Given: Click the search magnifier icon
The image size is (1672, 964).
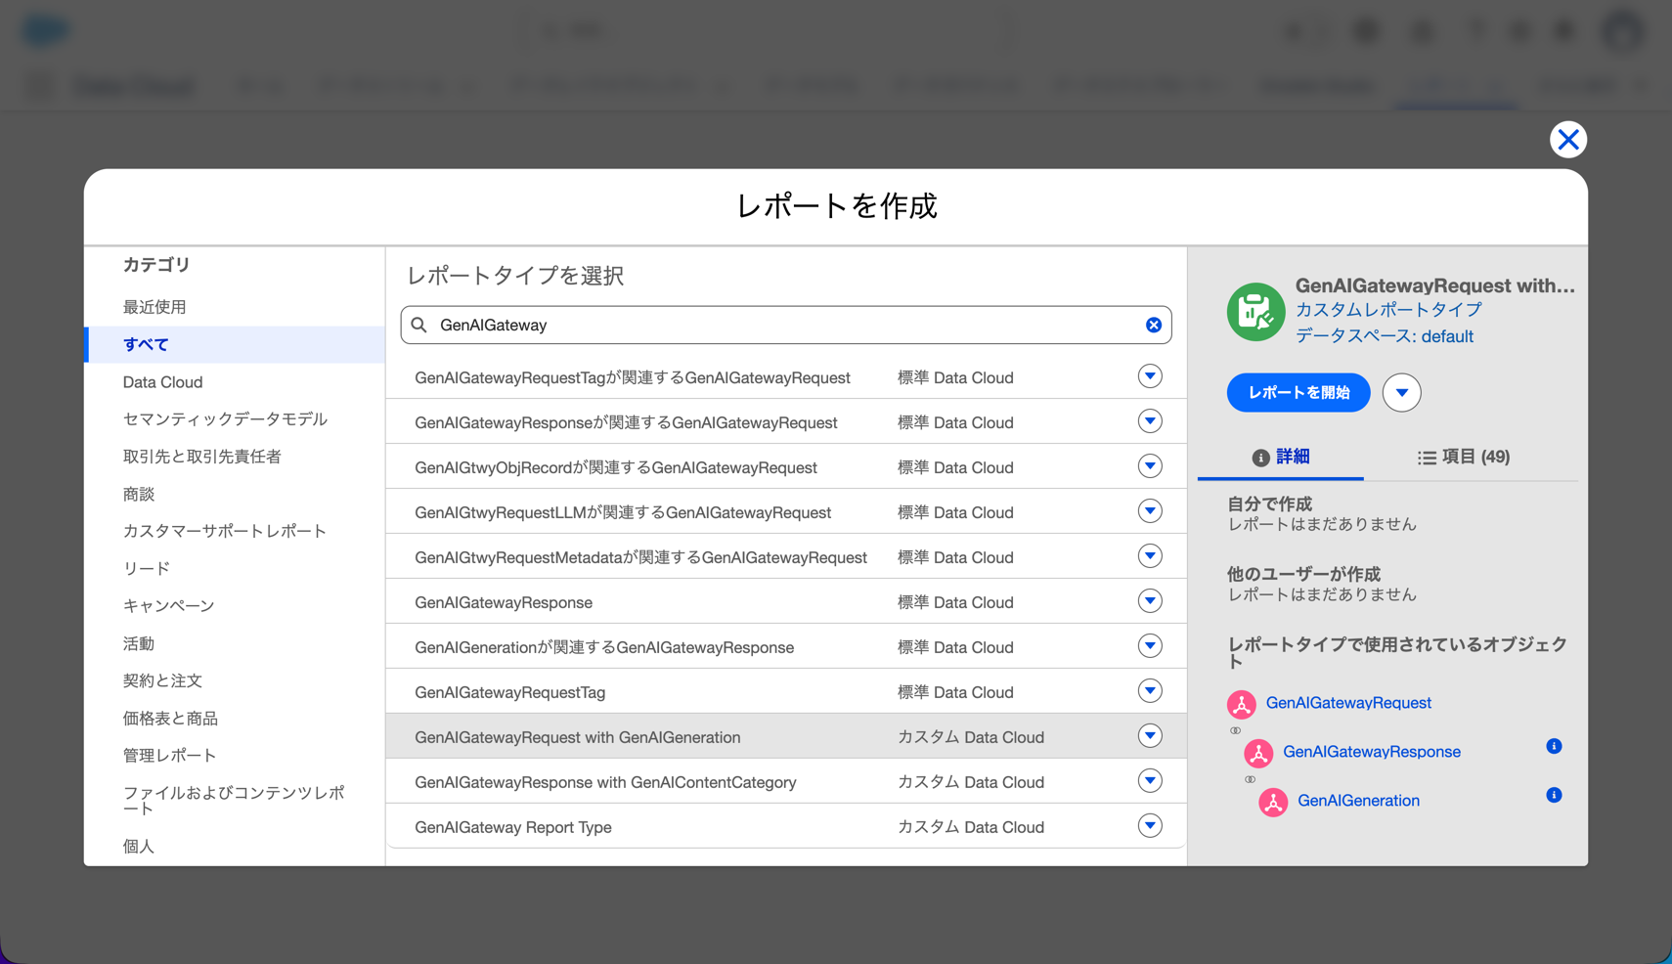Looking at the screenshot, I should (419, 325).
